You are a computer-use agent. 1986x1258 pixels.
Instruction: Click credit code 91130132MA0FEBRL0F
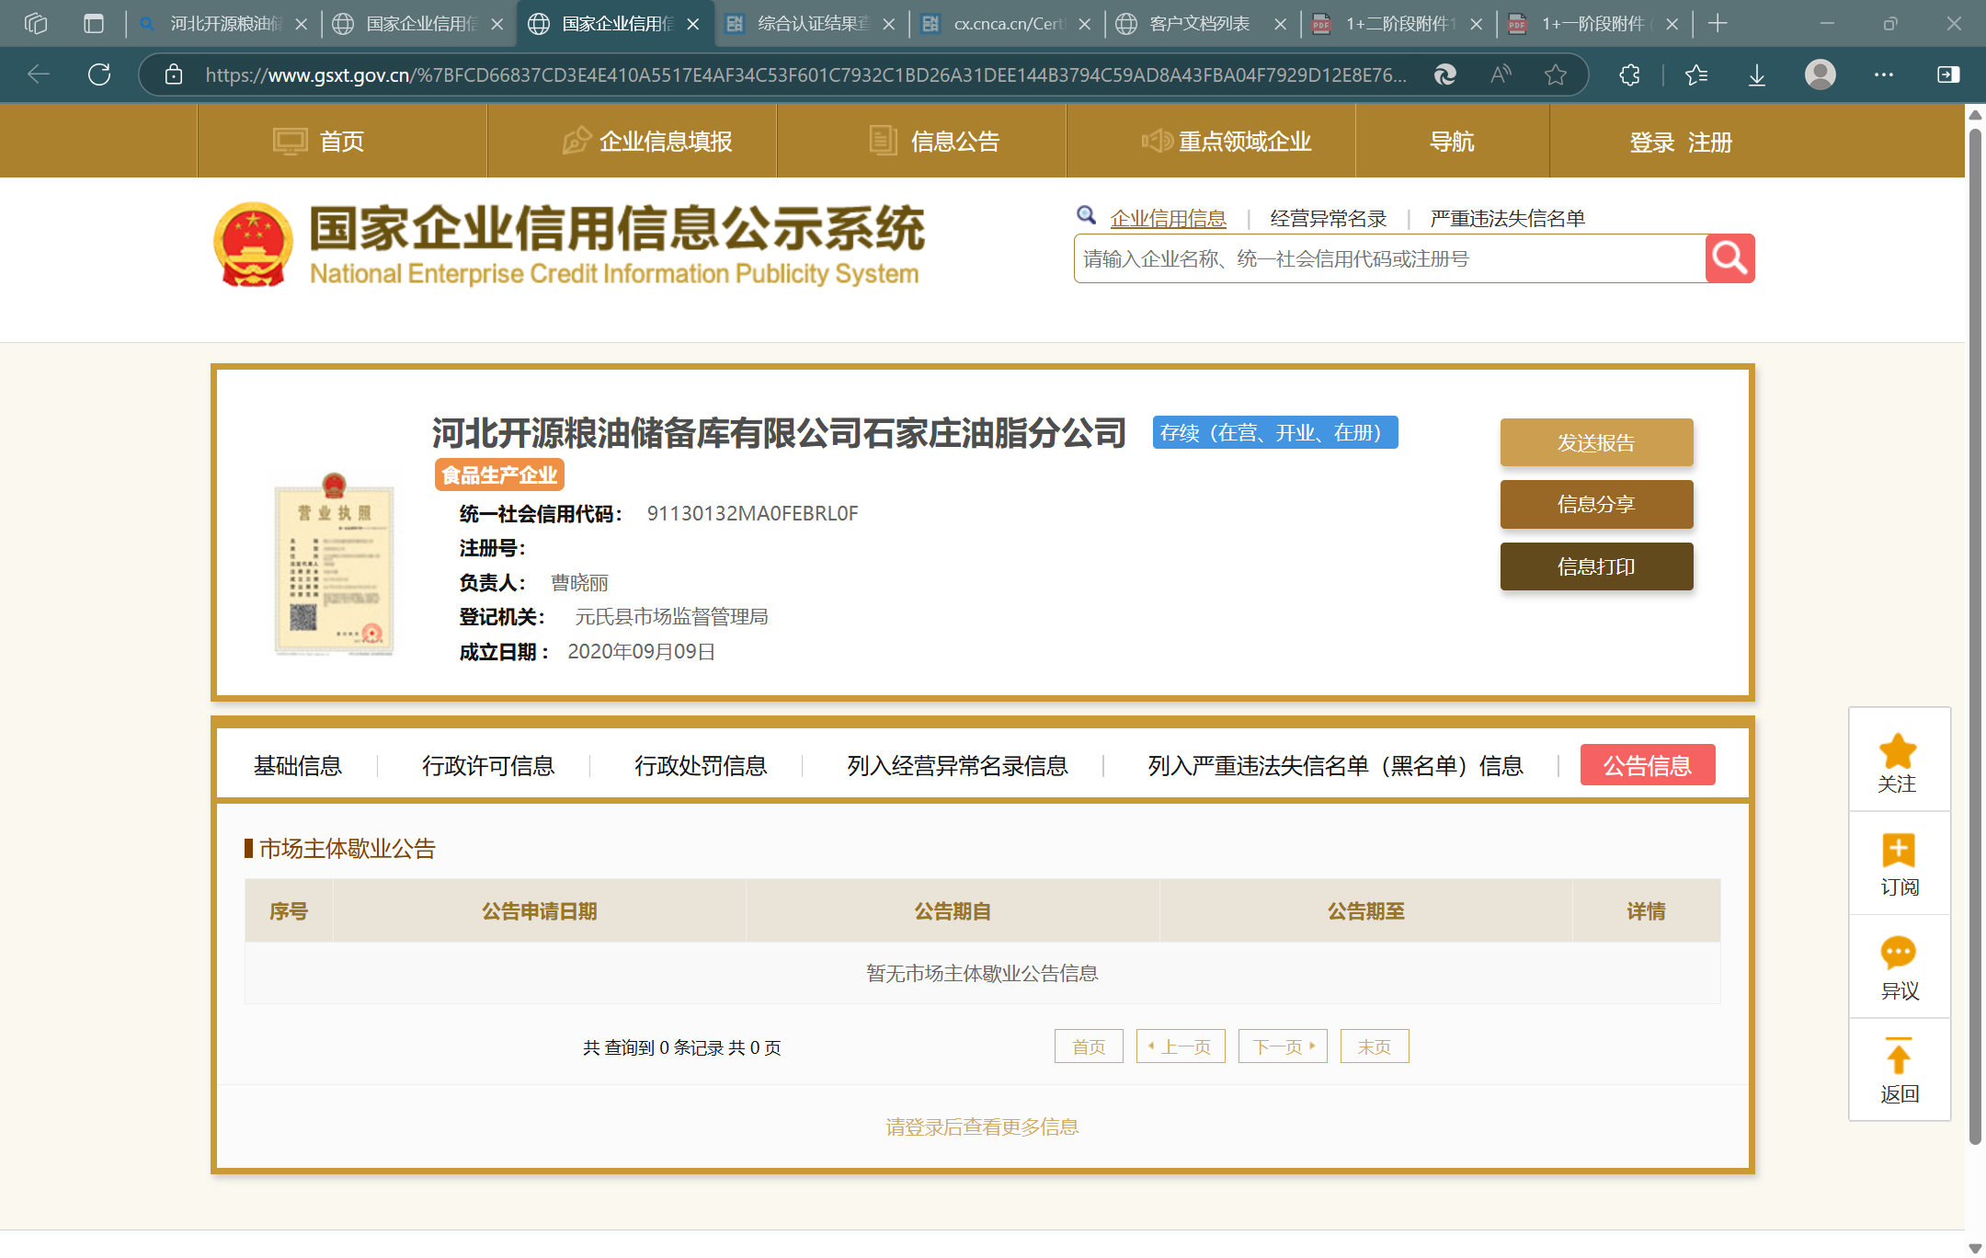pos(752,513)
